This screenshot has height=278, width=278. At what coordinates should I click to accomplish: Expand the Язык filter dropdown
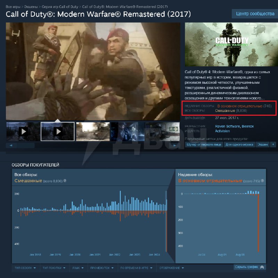77,268
